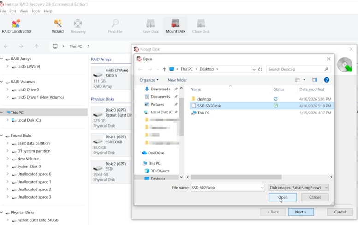The height and width of the screenshot is (225, 358).
Task: Open the File name dropdown arrow
Action: (262, 188)
